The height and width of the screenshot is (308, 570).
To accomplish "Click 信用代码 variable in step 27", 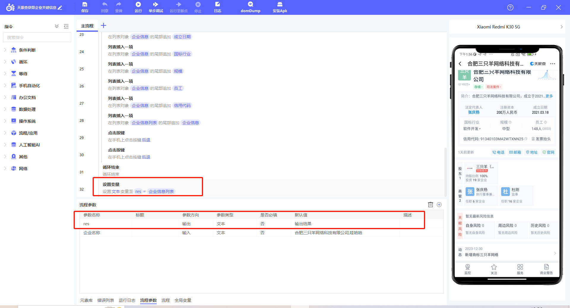I will click(182, 106).
